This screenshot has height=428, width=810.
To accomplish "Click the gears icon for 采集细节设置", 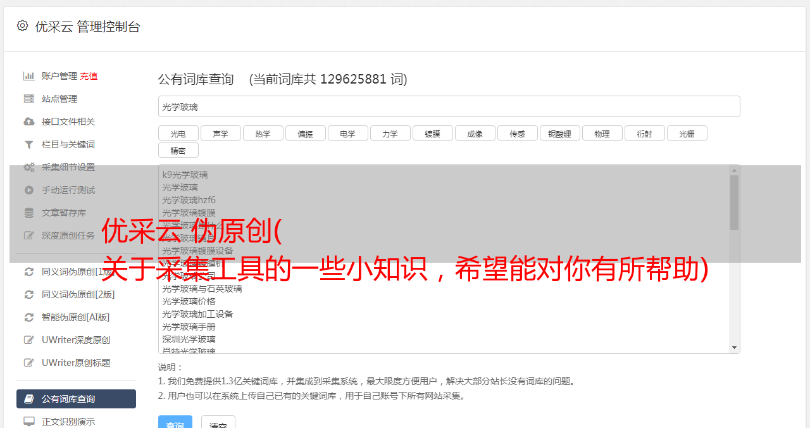I will coord(29,167).
